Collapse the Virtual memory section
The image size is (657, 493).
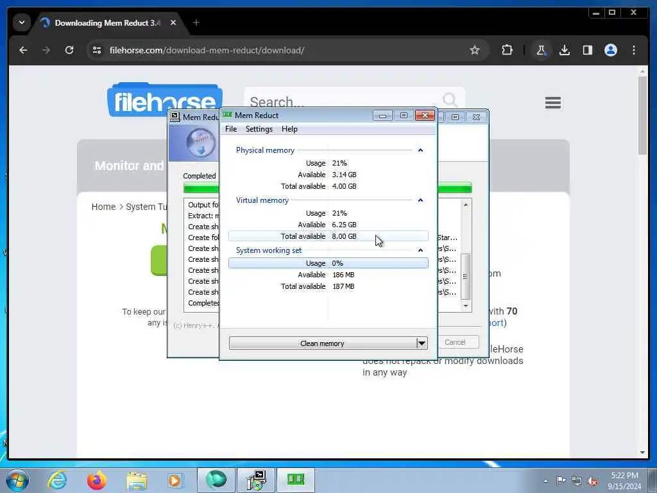(420, 200)
